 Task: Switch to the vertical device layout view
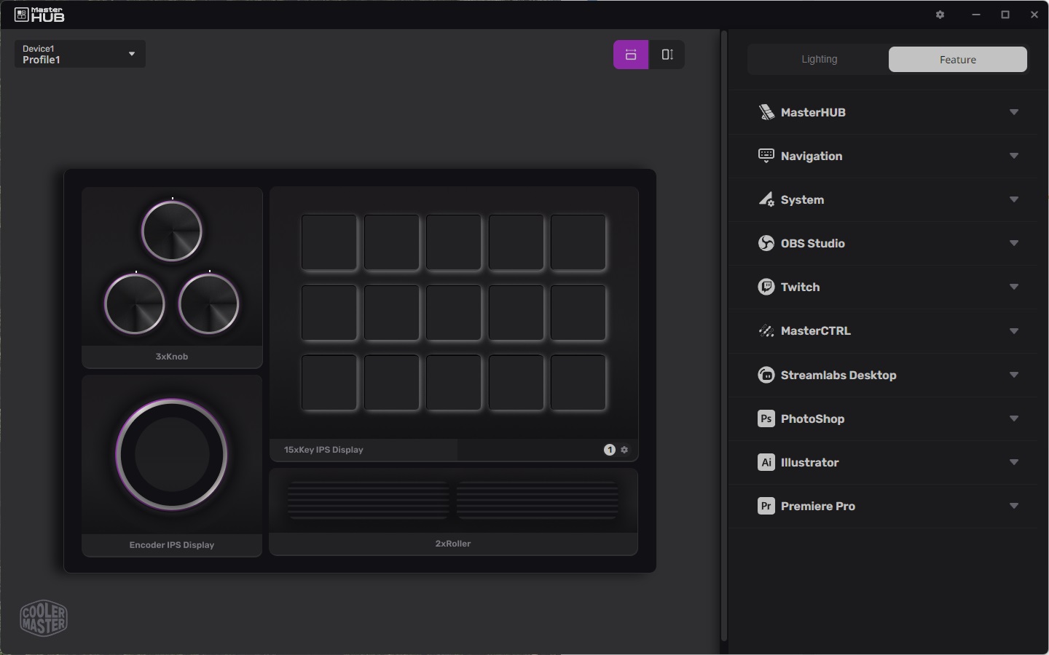(667, 55)
